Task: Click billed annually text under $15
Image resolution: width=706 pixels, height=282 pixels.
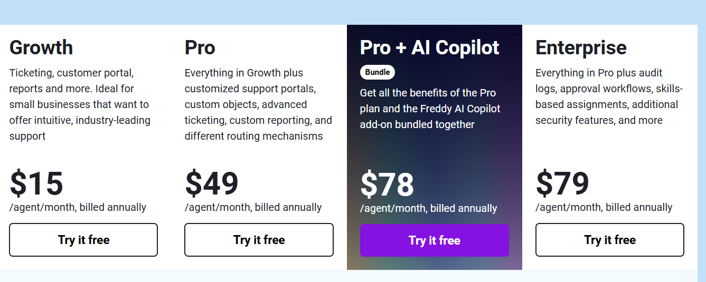Action: (78, 207)
